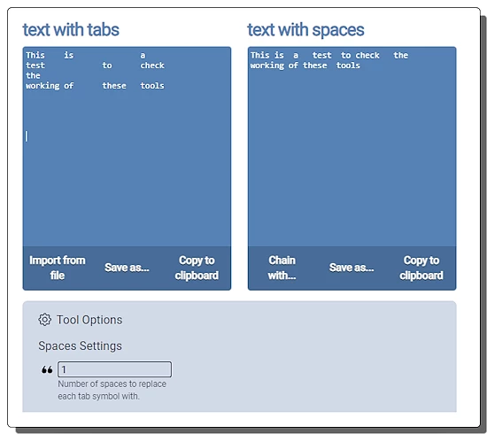Click Import from file button

58,267
